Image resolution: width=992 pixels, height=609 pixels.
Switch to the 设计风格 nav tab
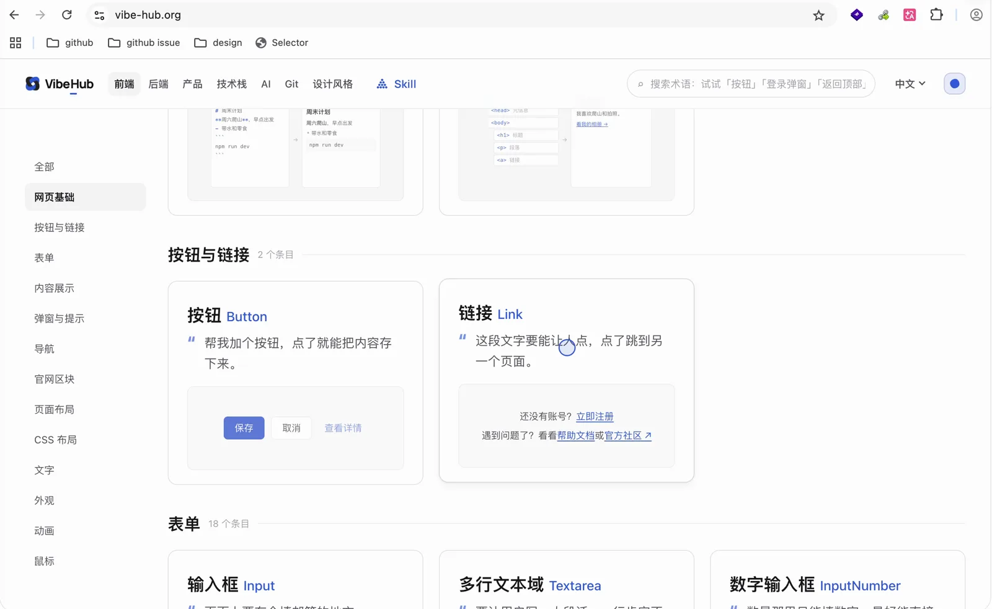click(x=332, y=84)
